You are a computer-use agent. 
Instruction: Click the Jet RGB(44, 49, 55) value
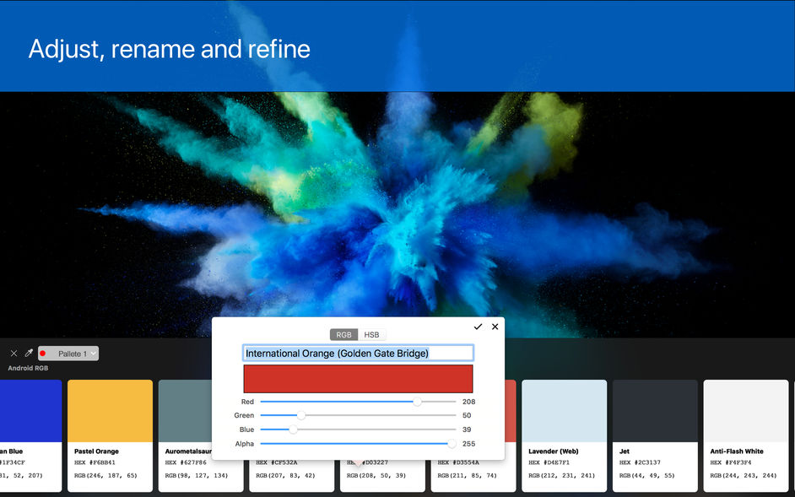pos(648,476)
